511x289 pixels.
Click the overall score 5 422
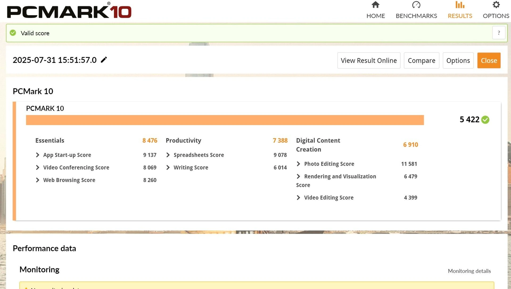click(469, 119)
